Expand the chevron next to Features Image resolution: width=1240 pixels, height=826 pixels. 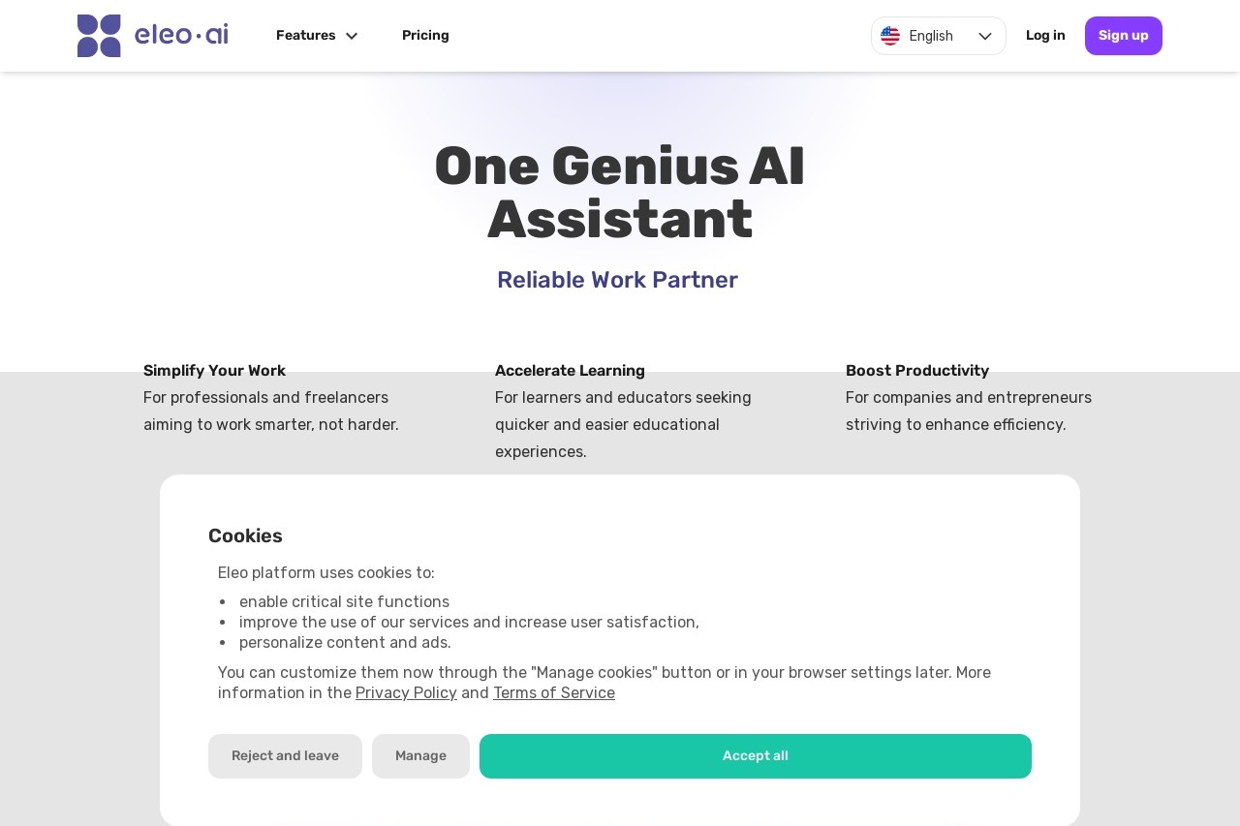pos(352,36)
